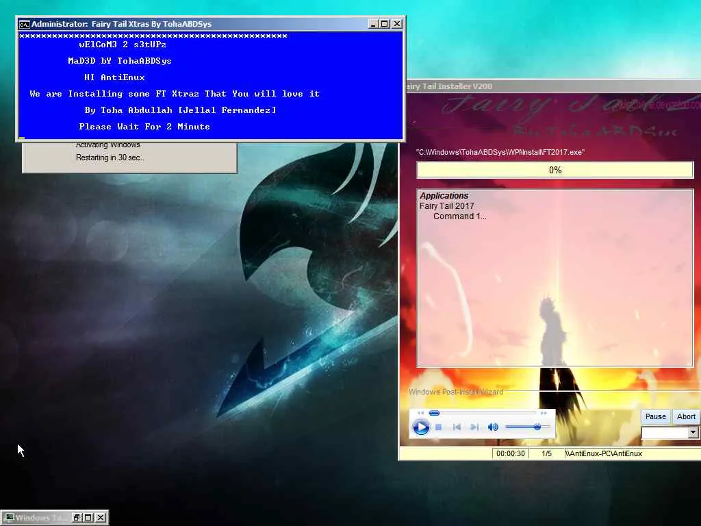Click the \\AntiEnux-PC\AntiEnux status entry

[603, 453]
